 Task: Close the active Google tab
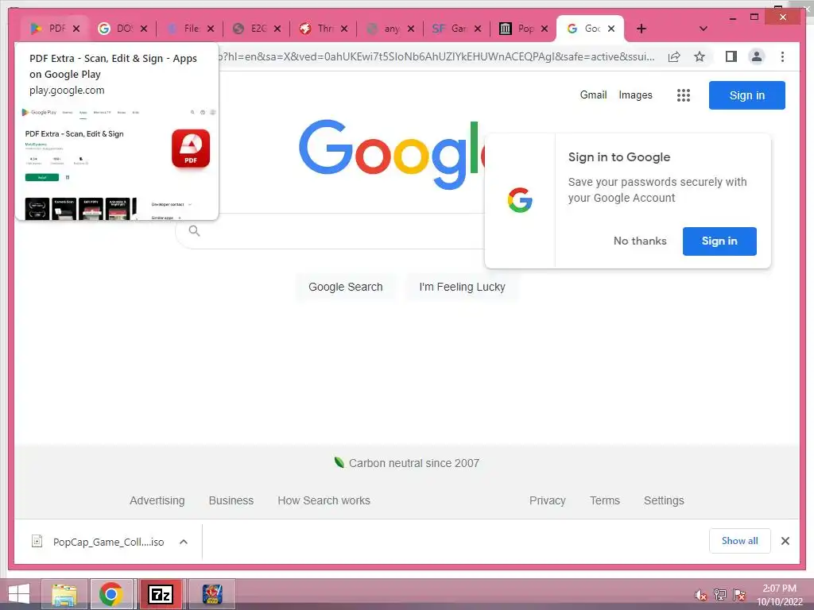611,29
